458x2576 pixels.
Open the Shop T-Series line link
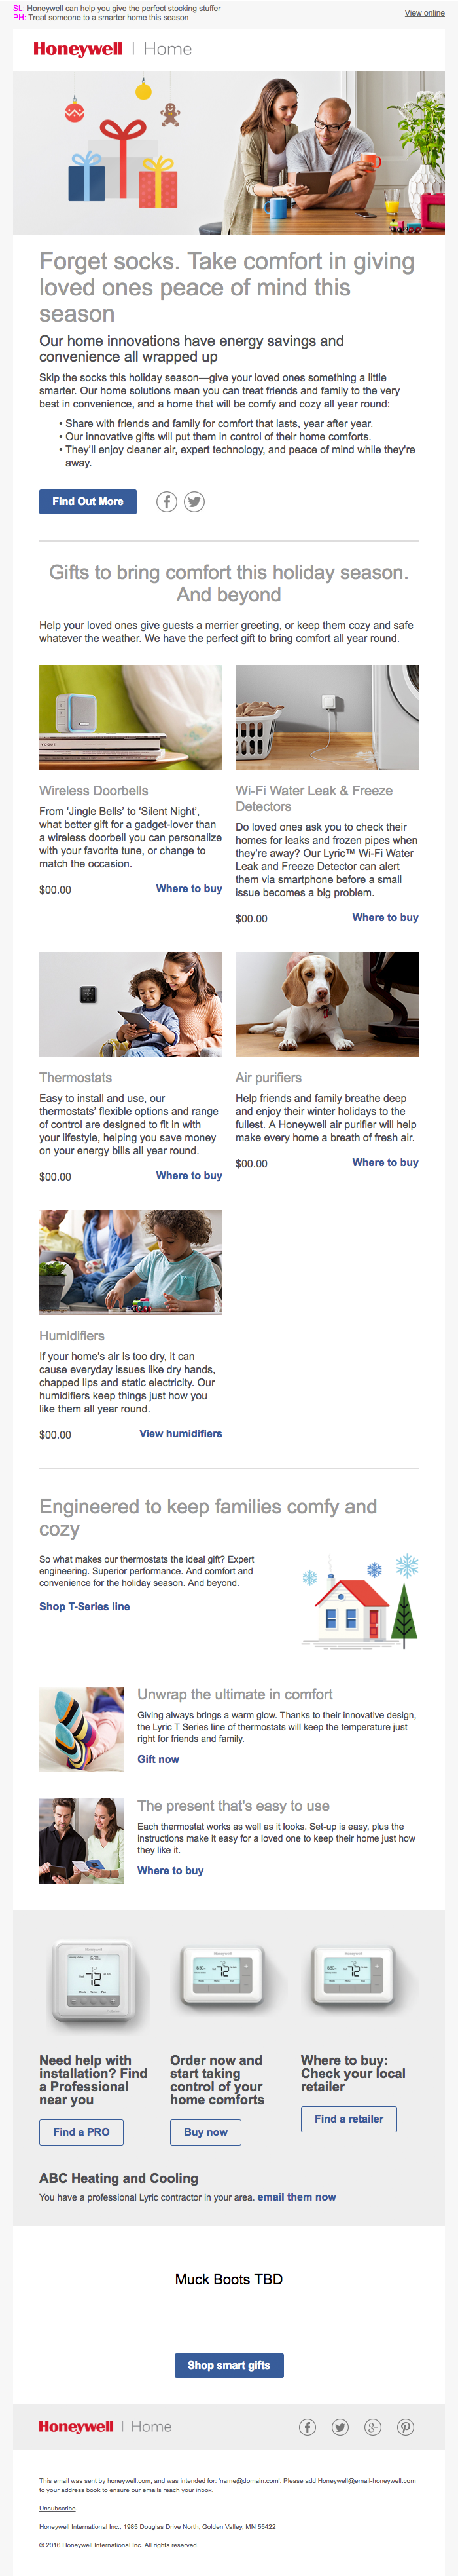coord(84,1607)
